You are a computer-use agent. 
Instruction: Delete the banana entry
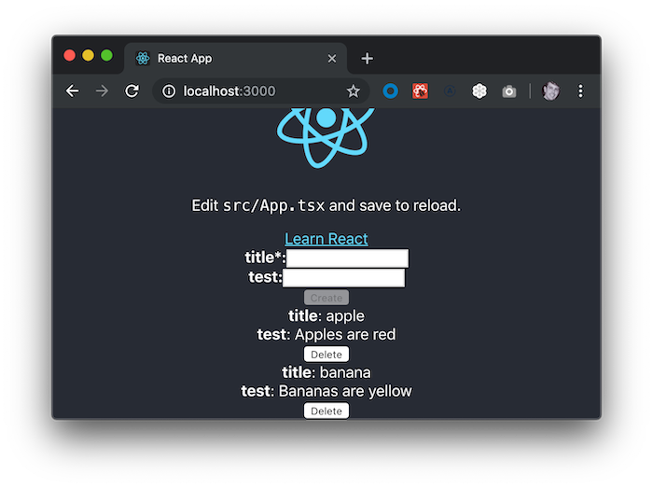coord(326,411)
